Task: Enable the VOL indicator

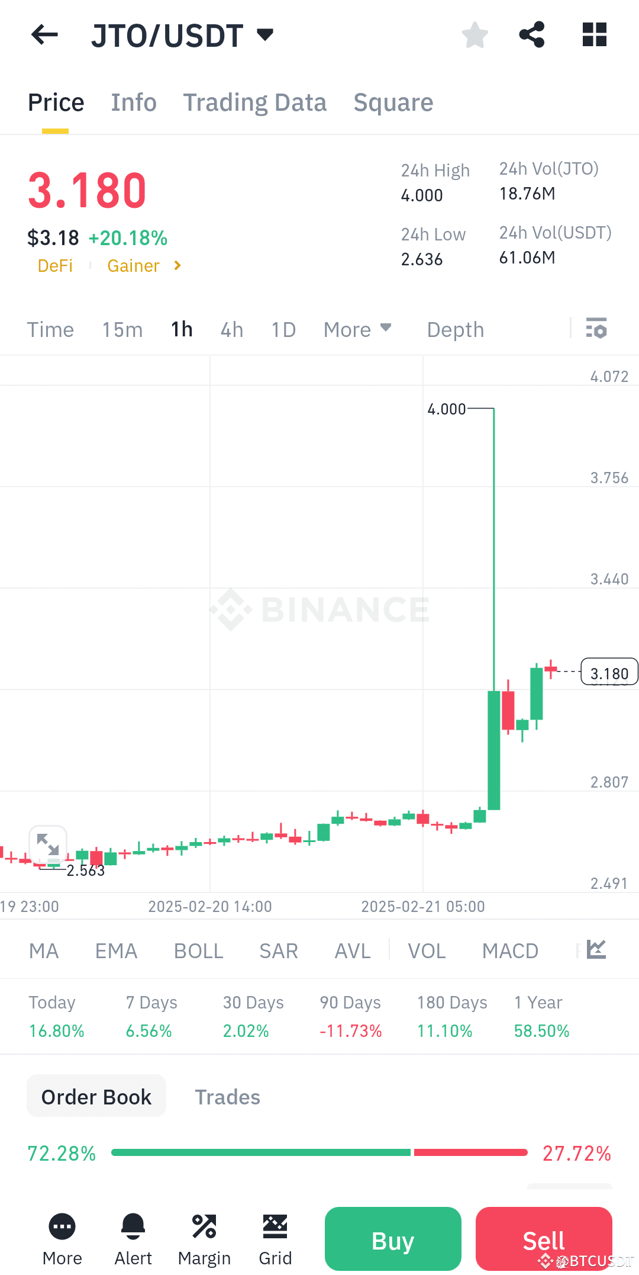Action: click(x=426, y=950)
